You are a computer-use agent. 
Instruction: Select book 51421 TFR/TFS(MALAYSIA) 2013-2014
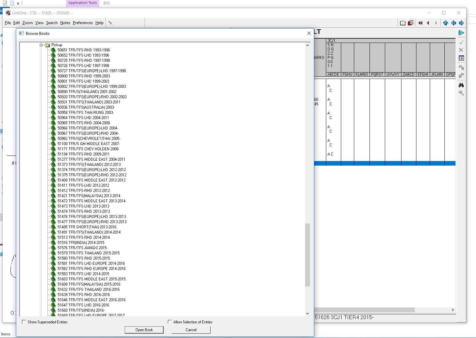pyautogui.click(x=89, y=196)
